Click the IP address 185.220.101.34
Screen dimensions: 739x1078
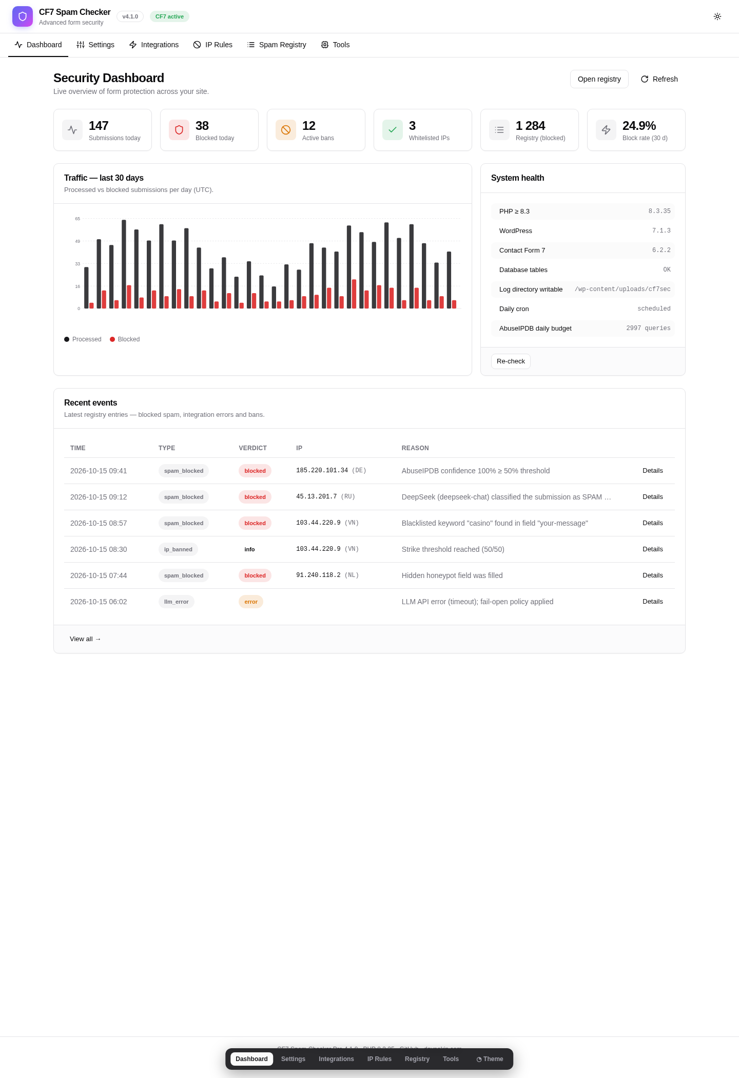click(322, 471)
